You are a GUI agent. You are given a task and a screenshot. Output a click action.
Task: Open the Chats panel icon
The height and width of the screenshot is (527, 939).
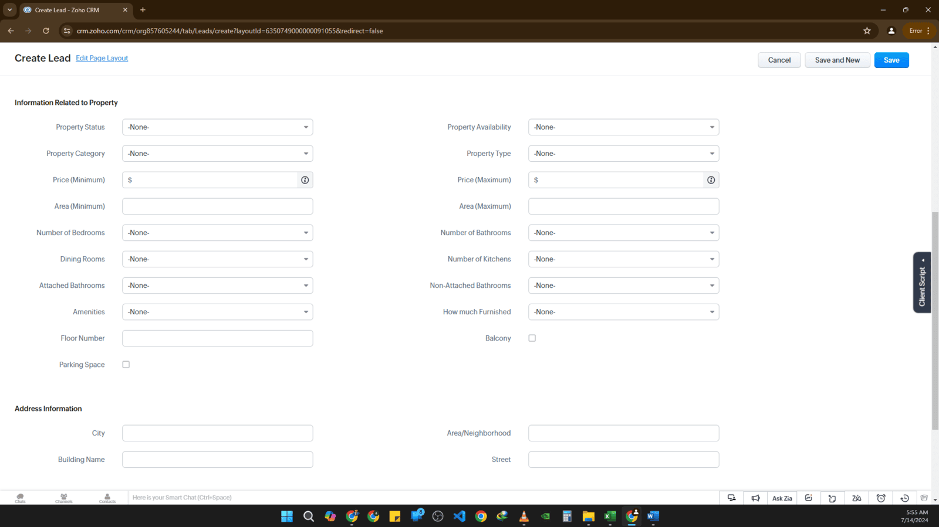(20, 498)
